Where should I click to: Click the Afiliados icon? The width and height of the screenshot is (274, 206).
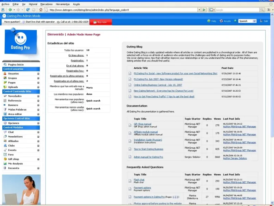[5, 141]
